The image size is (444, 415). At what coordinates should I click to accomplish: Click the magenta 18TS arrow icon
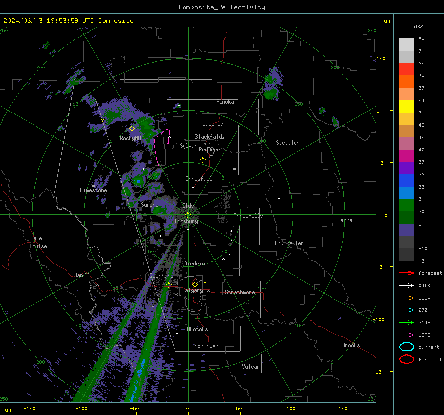pyautogui.click(x=407, y=335)
